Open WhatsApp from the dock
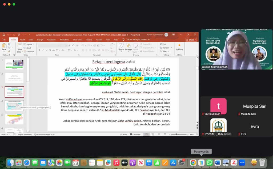Screen dimensions: 273x169 tap(209, 163)
